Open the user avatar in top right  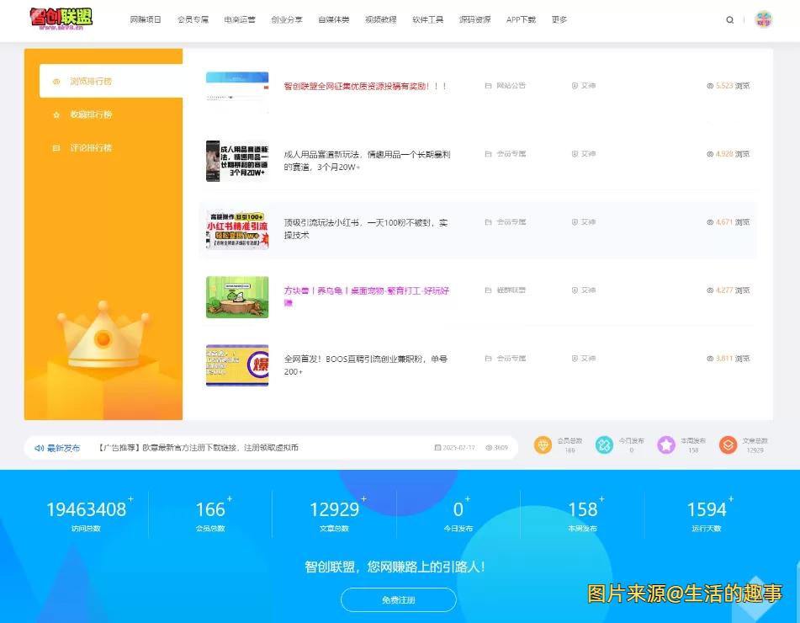tap(763, 20)
